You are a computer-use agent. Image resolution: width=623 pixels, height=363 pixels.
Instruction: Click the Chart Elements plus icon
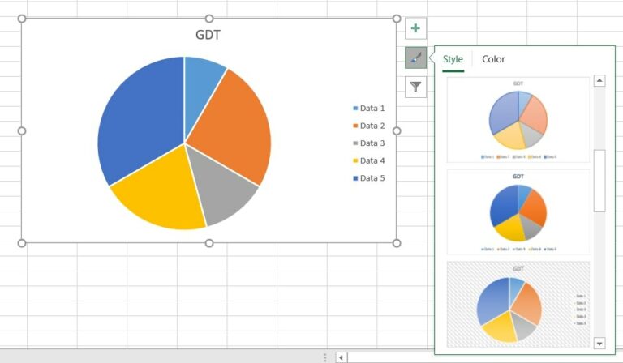click(415, 28)
